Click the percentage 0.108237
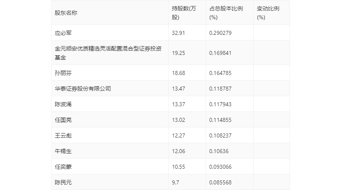The height and width of the screenshot is (190, 341). (220, 135)
